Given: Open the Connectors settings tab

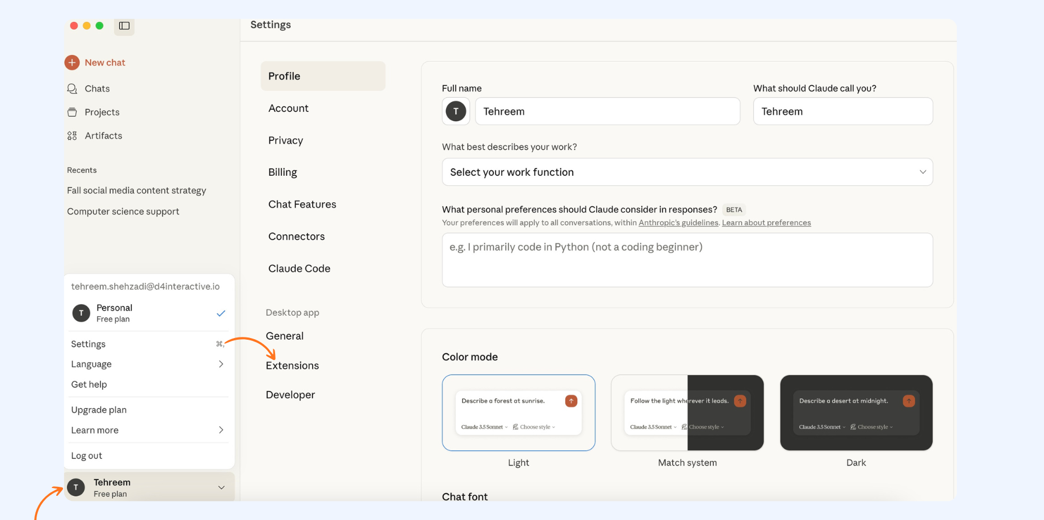Looking at the screenshot, I should [x=297, y=236].
